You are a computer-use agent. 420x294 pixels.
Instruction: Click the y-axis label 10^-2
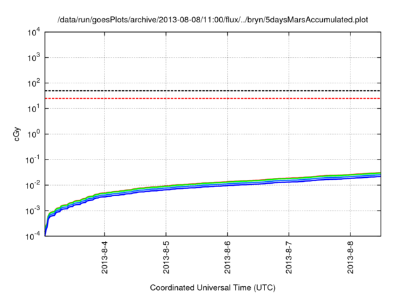[x=33, y=185]
